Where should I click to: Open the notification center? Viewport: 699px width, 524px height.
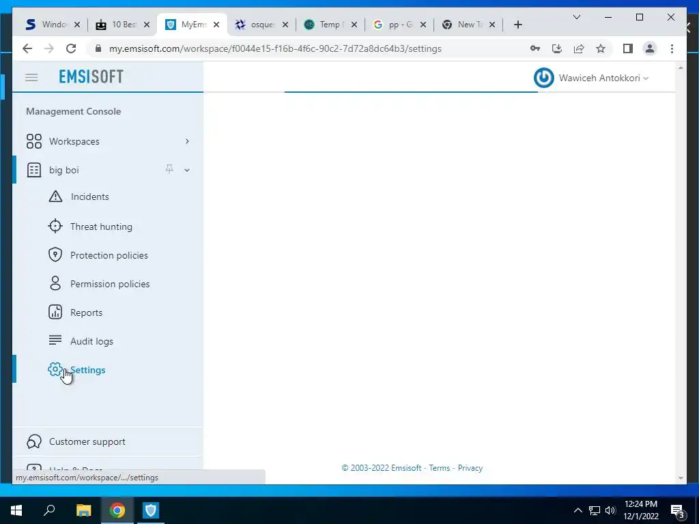[x=677, y=510]
